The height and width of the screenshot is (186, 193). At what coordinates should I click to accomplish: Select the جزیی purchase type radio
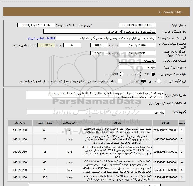tap(159, 81)
